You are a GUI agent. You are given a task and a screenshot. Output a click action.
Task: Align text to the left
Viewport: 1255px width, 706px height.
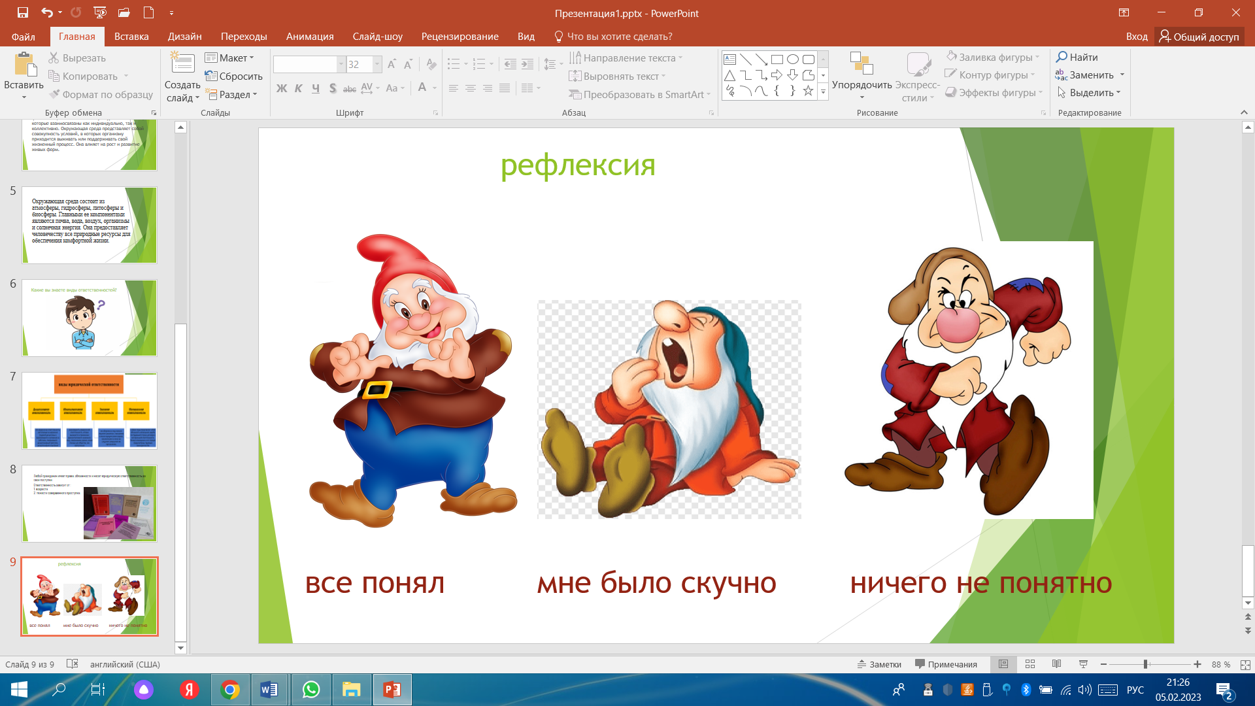(453, 88)
